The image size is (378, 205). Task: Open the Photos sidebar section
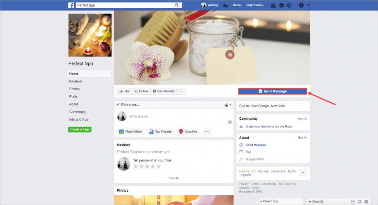[x=74, y=89]
